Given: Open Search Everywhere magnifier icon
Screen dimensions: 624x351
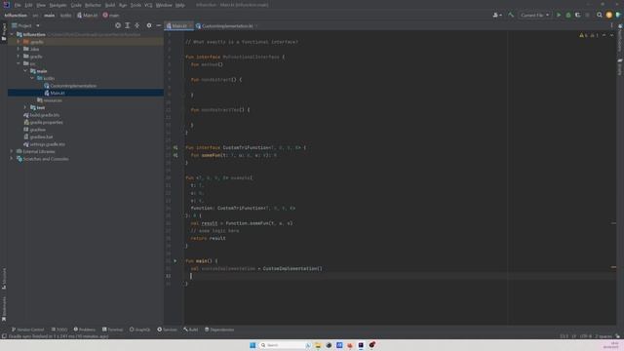Looking at the screenshot, I should tap(600, 16).
